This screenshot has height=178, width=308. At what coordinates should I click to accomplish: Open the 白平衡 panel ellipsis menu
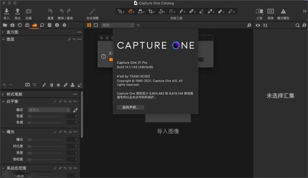(x=75, y=101)
